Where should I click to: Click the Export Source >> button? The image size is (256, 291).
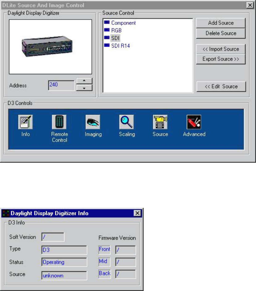[x=221, y=59]
